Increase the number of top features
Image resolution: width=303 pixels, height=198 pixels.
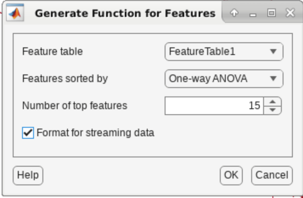tap(272, 102)
